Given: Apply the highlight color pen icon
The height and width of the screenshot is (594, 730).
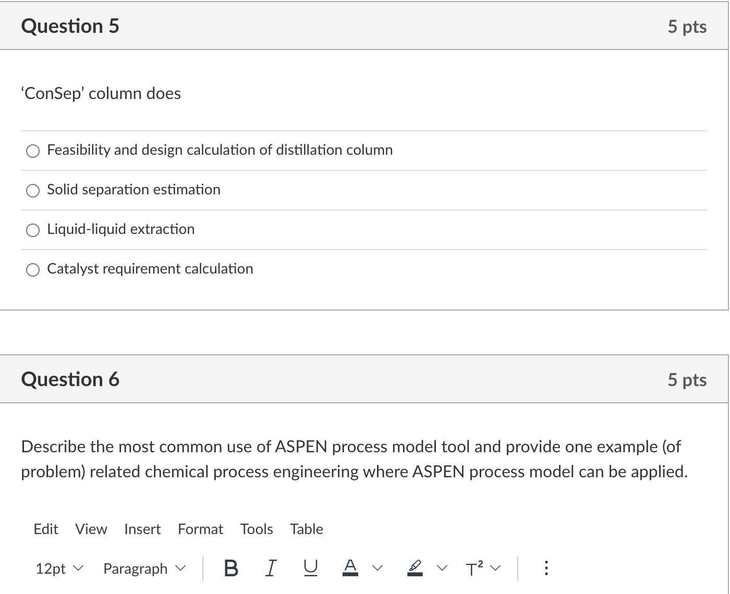Looking at the screenshot, I should tap(415, 567).
